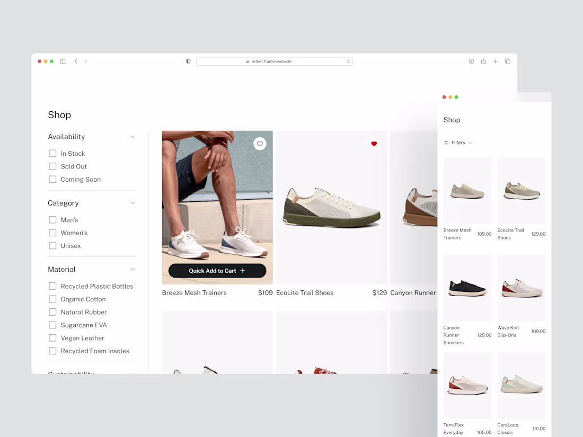Go forward with the browser forward arrow

(85, 61)
